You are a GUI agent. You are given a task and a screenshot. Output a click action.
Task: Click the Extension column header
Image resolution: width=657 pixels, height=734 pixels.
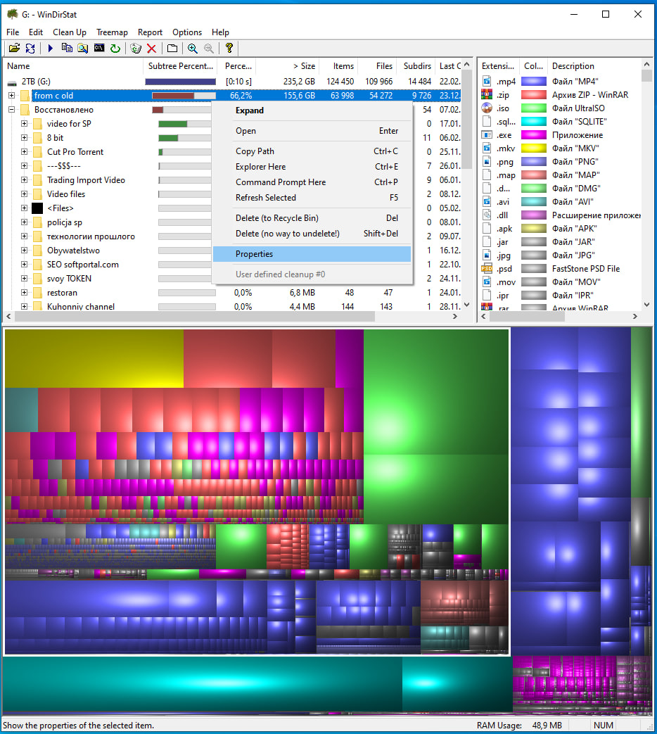(x=498, y=66)
